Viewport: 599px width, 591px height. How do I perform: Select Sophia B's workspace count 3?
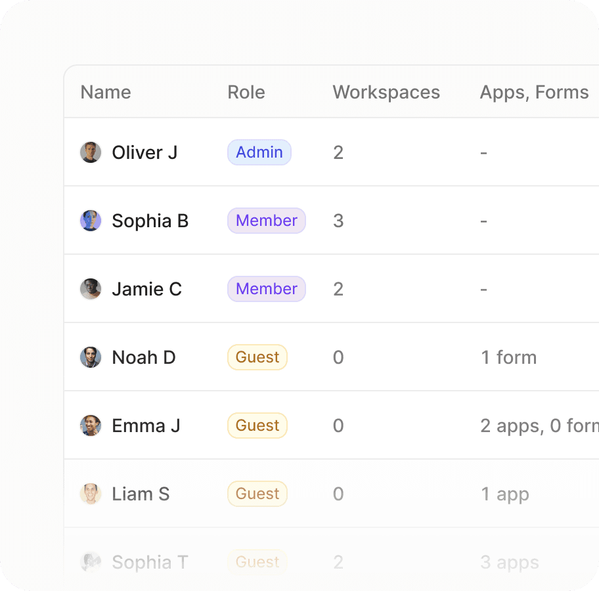338,221
